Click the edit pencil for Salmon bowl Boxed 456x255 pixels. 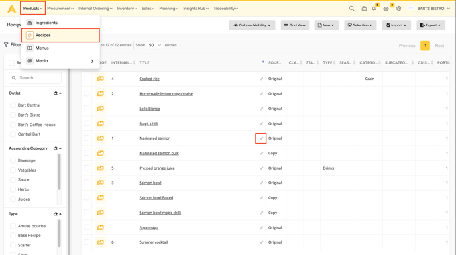(x=261, y=198)
